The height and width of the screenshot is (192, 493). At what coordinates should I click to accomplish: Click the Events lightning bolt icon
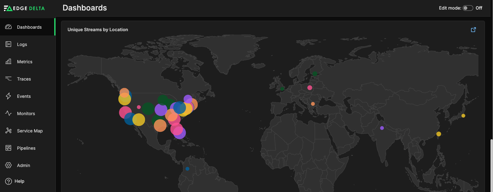coord(8,96)
